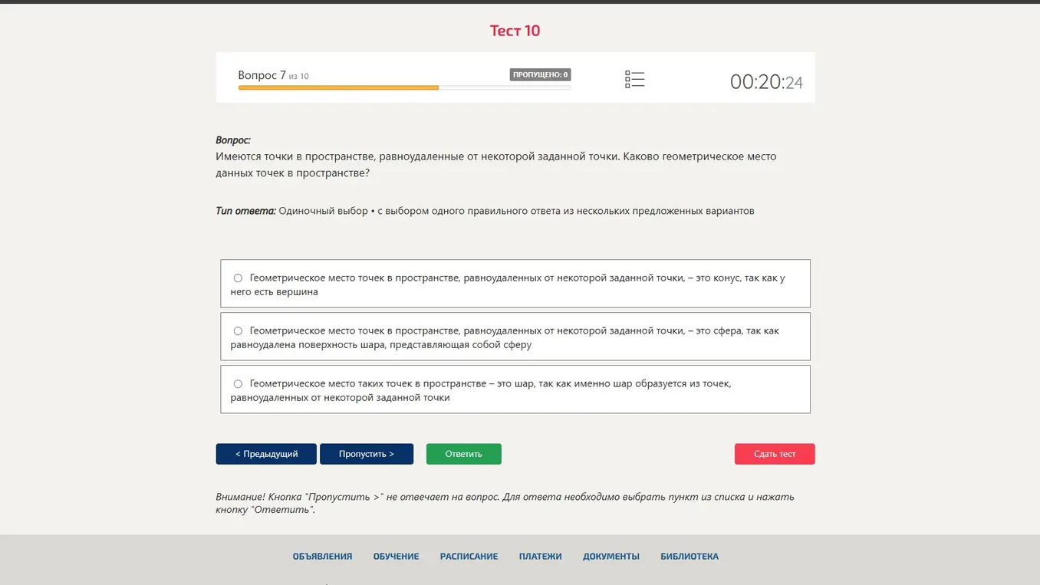Click the Пропустить button
Screen dimensions: 1040x585
pyautogui.click(x=367, y=454)
